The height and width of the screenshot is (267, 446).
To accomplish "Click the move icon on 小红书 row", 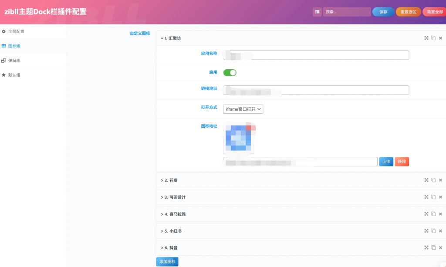I will (x=426, y=230).
